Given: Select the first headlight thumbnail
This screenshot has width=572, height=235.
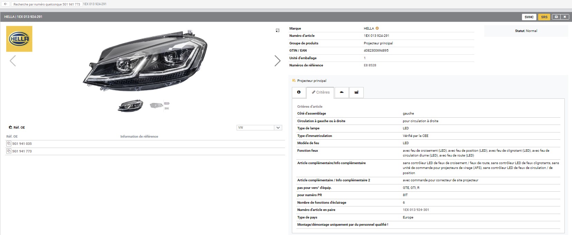Looking at the screenshot, I should pyautogui.click(x=131, y=105).
